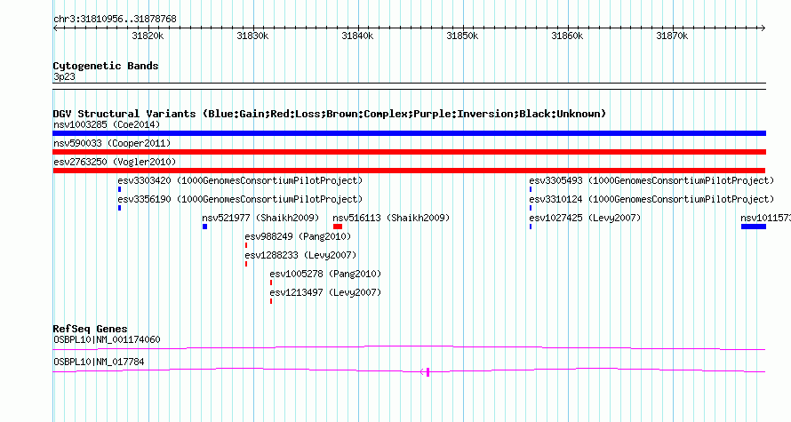
Task: Open esv1005278 (Pang2010) label
Action: (x=325, y=274)
